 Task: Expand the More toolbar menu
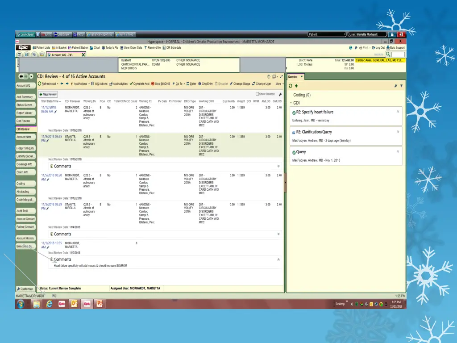click(279, 84)
